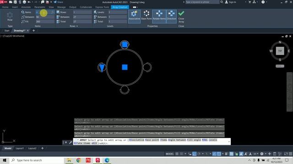This screenshot has width=293, height=164.
Task: Click the New drawing icon in Quick Access toolbar
Action: point(11,2)
